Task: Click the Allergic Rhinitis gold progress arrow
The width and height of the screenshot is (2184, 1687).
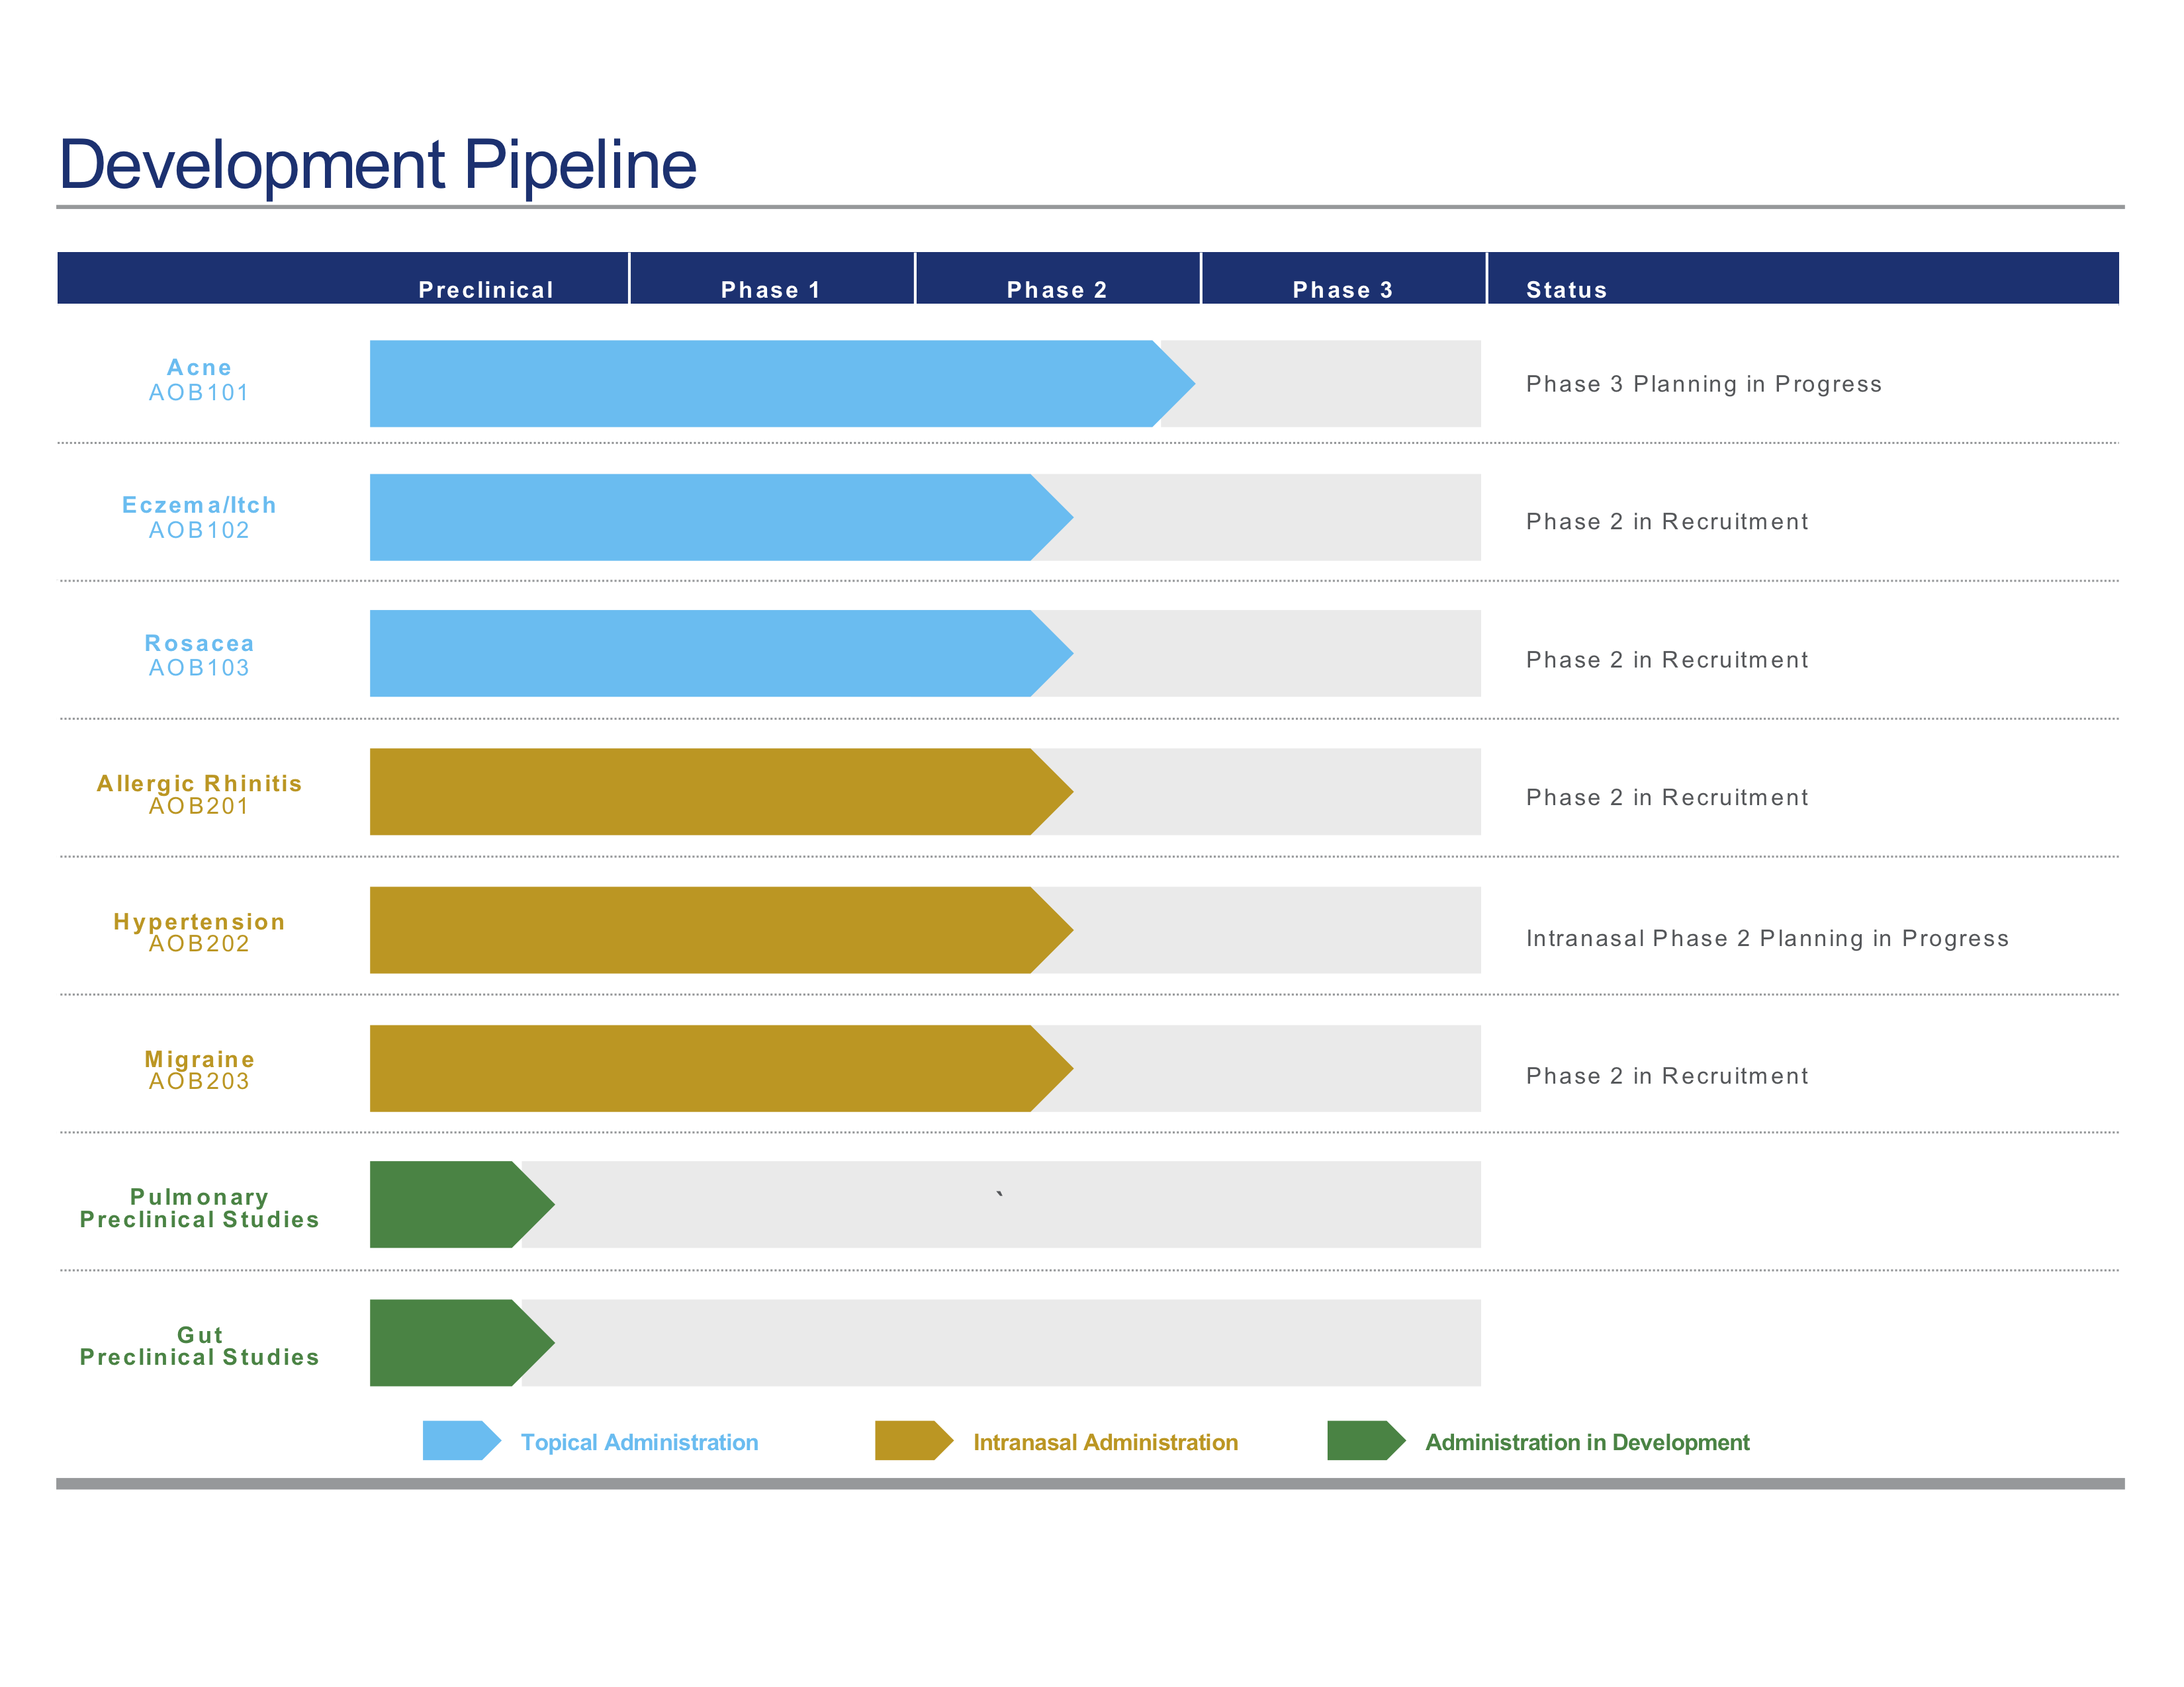Action: (721, 791)
